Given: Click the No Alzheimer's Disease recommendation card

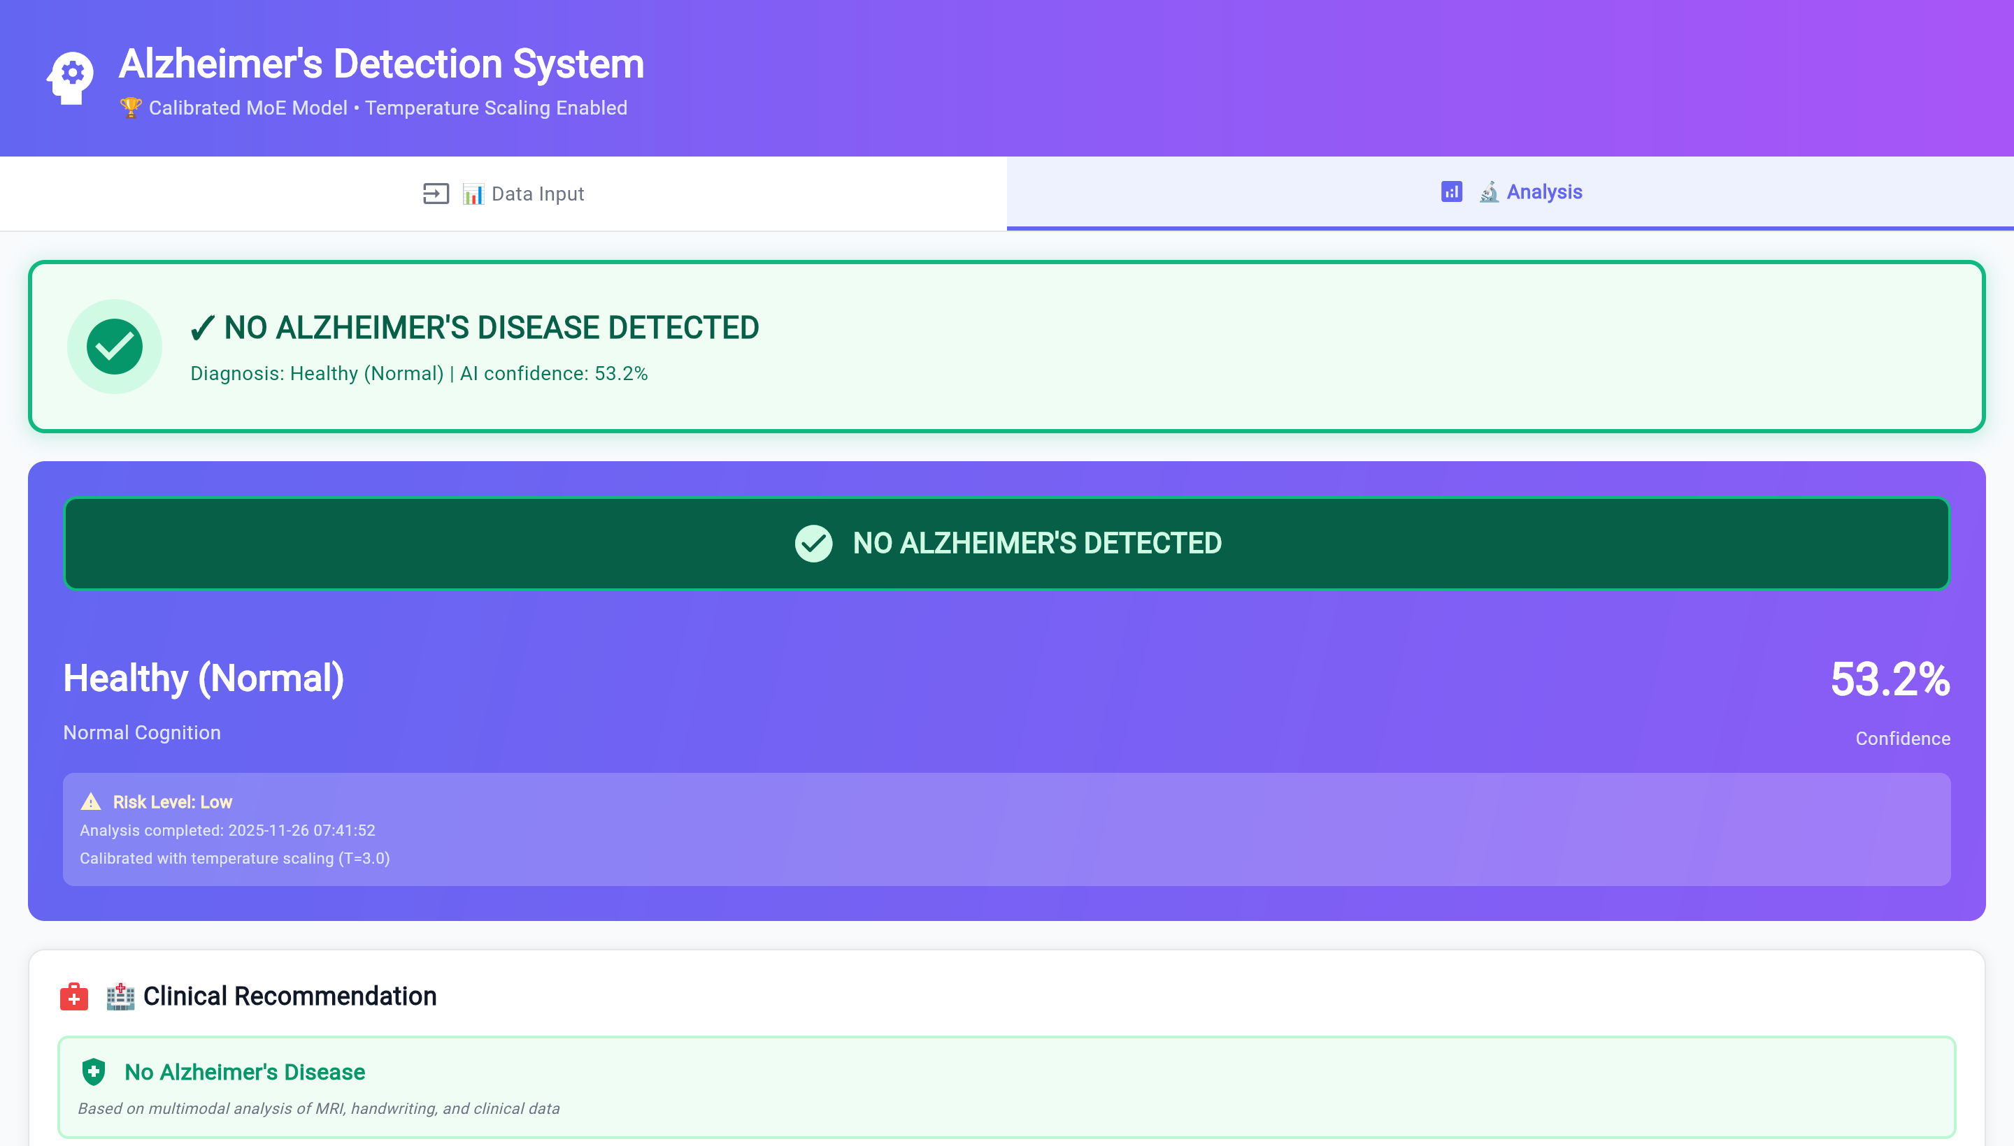Looking at the screenshot, I should tap(1006, 1088).
